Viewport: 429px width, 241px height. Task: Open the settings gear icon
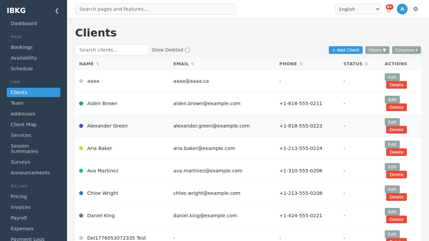[x=416, y=9]
